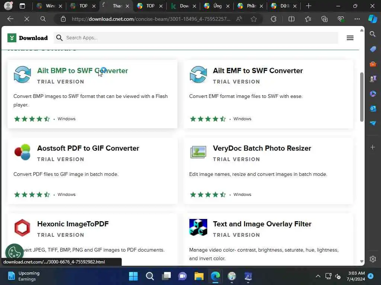The image size is (381, 285).
Task: Open Settings and more menu
Action: pos(357,19)
